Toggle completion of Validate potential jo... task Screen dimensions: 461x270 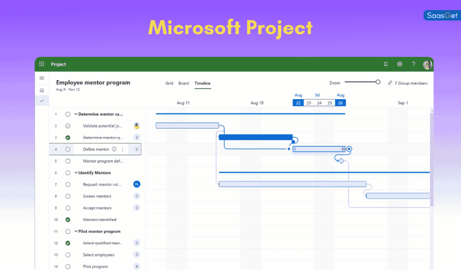pyautogui.click(x=68, y=126)
